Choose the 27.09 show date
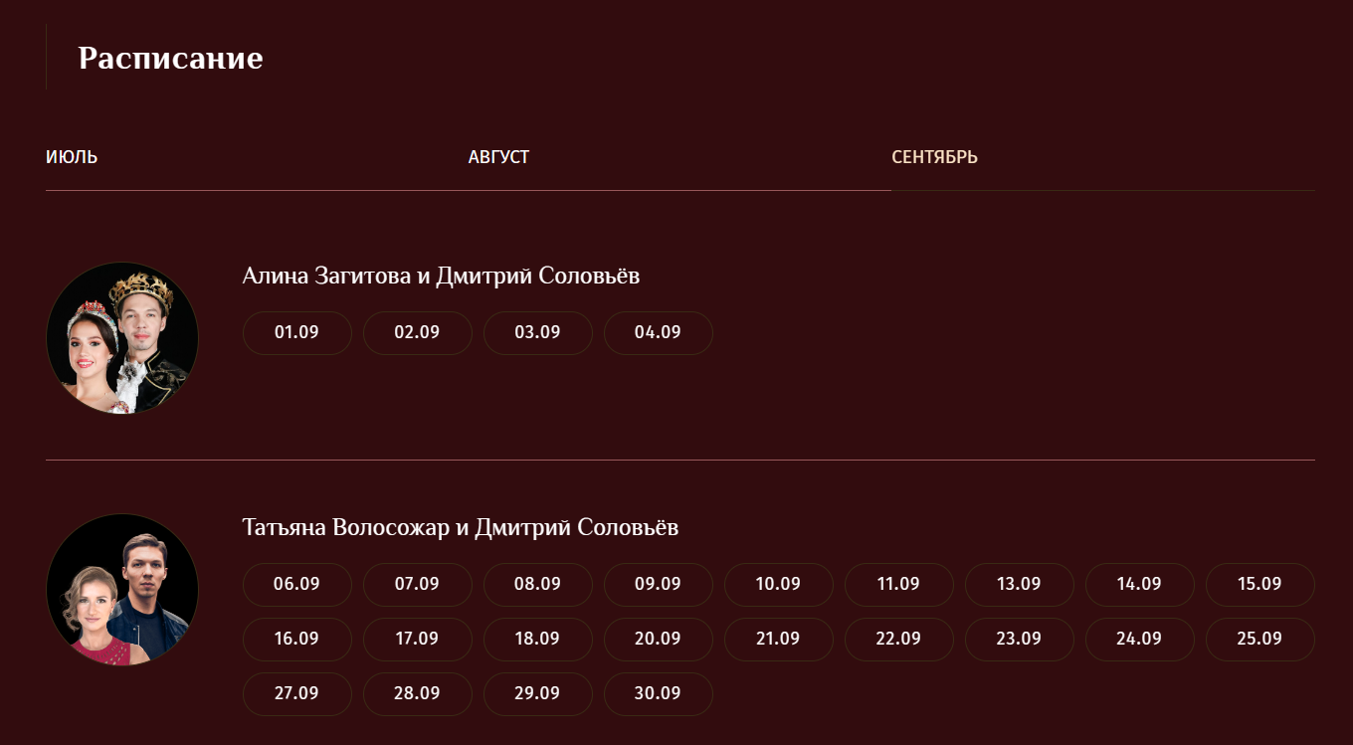 point(296,693)
